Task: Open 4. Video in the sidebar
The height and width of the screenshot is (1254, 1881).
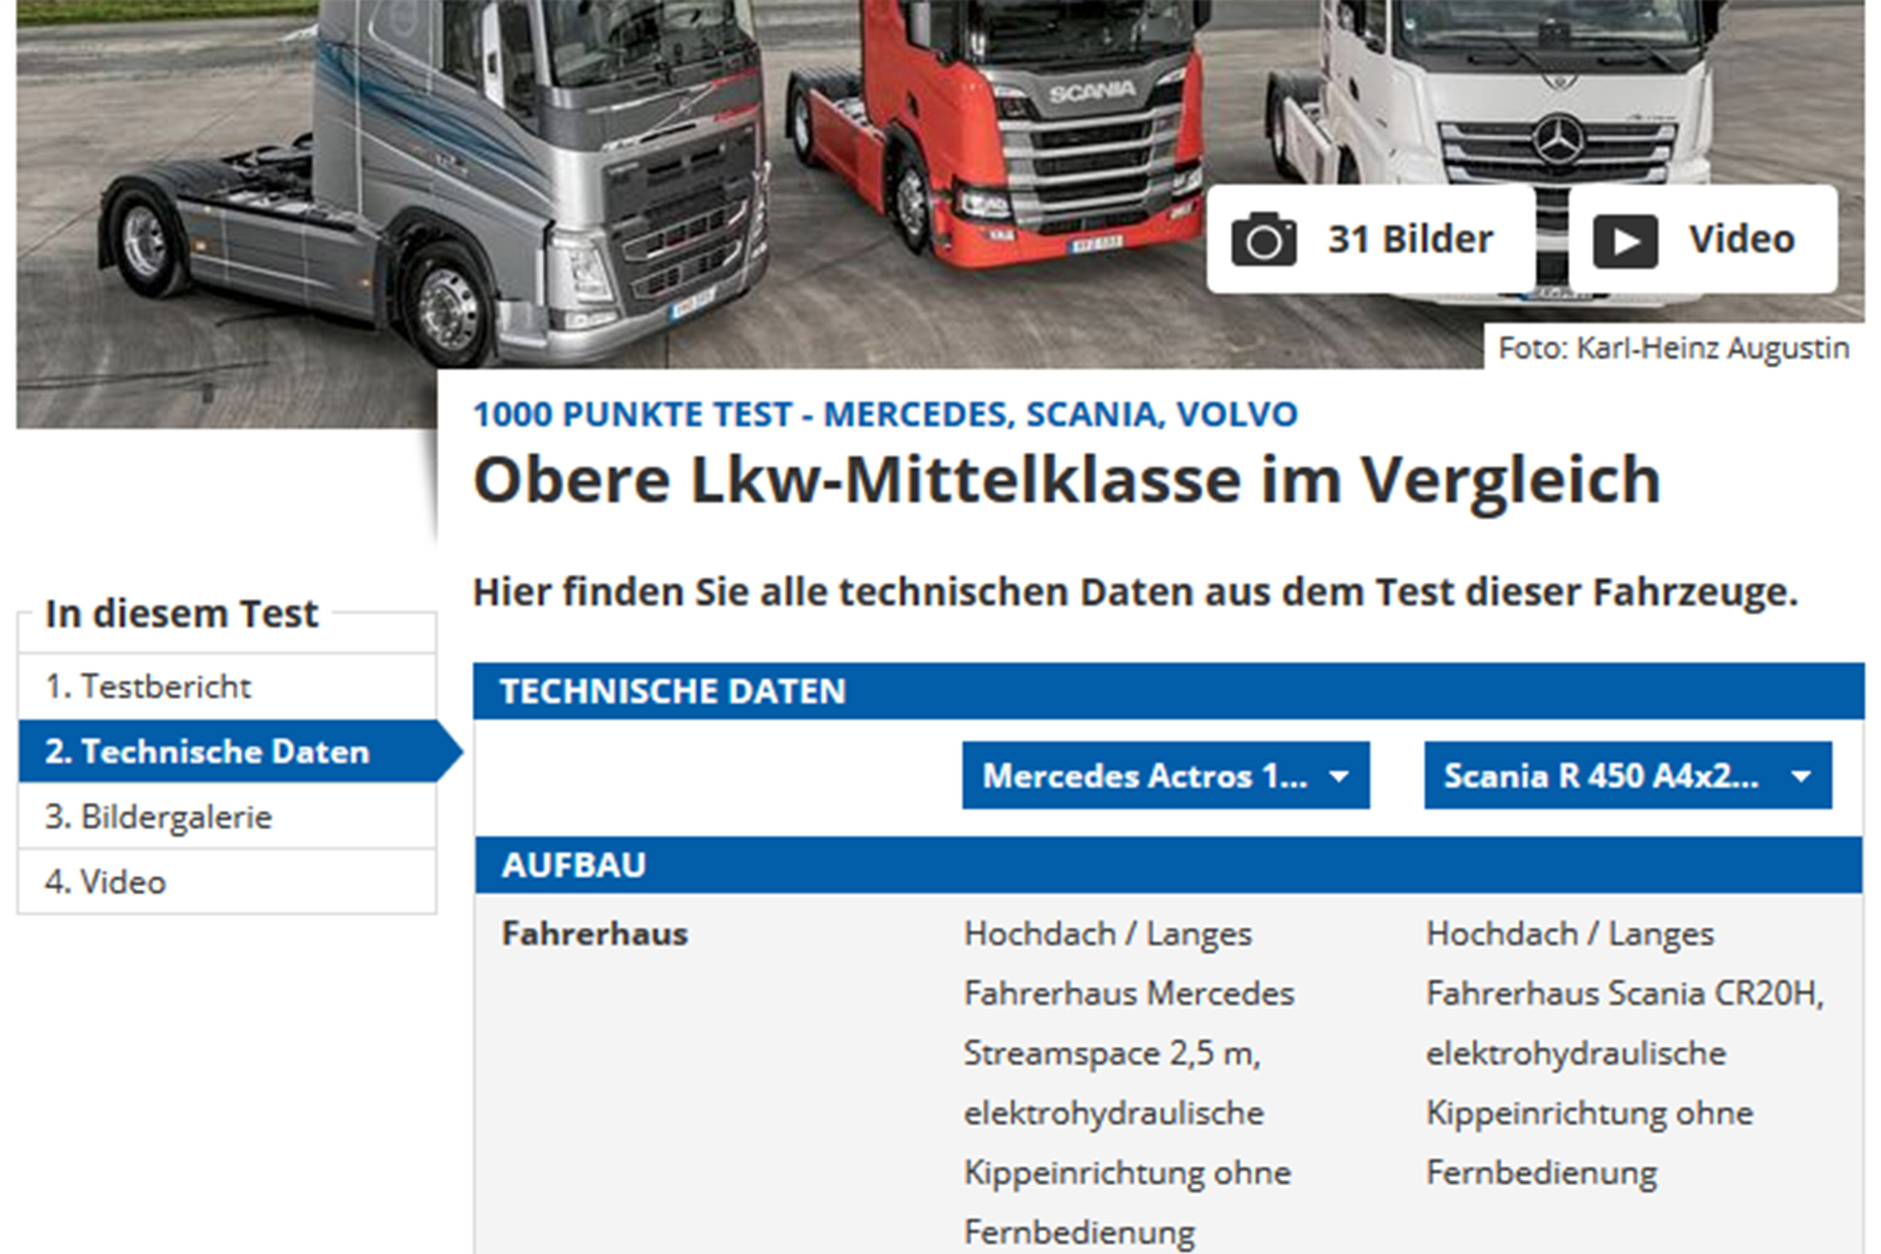Action: 227,882
